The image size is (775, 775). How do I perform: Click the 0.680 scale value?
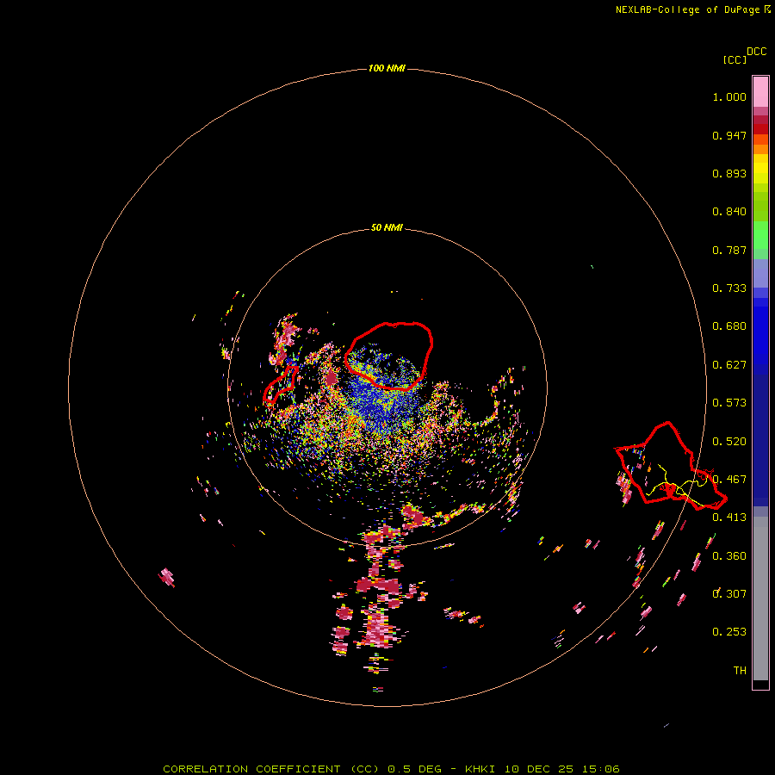pos(729,326)
